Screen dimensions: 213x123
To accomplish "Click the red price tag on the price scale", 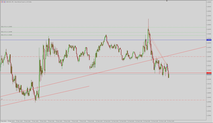I will click(209, 73).
